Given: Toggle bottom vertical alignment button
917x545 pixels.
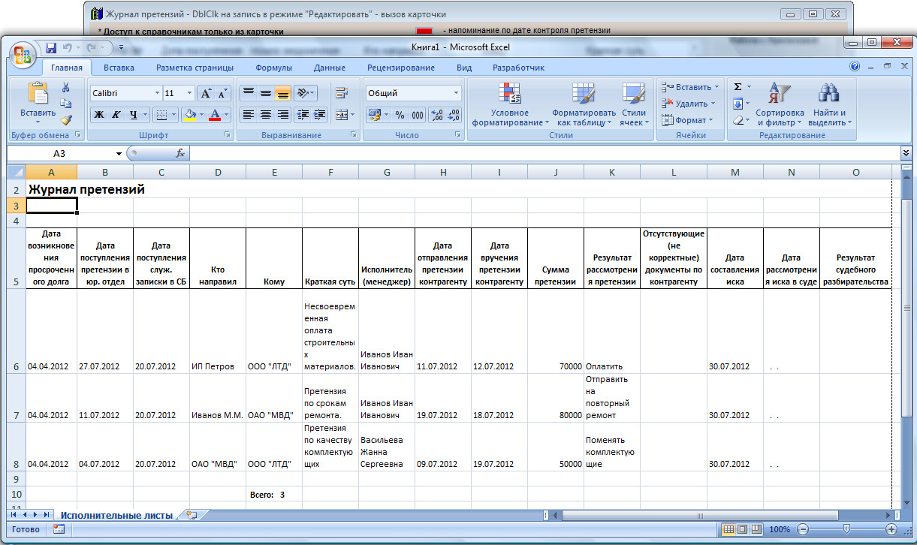Looking at the screenshot, I should [282, 94].
